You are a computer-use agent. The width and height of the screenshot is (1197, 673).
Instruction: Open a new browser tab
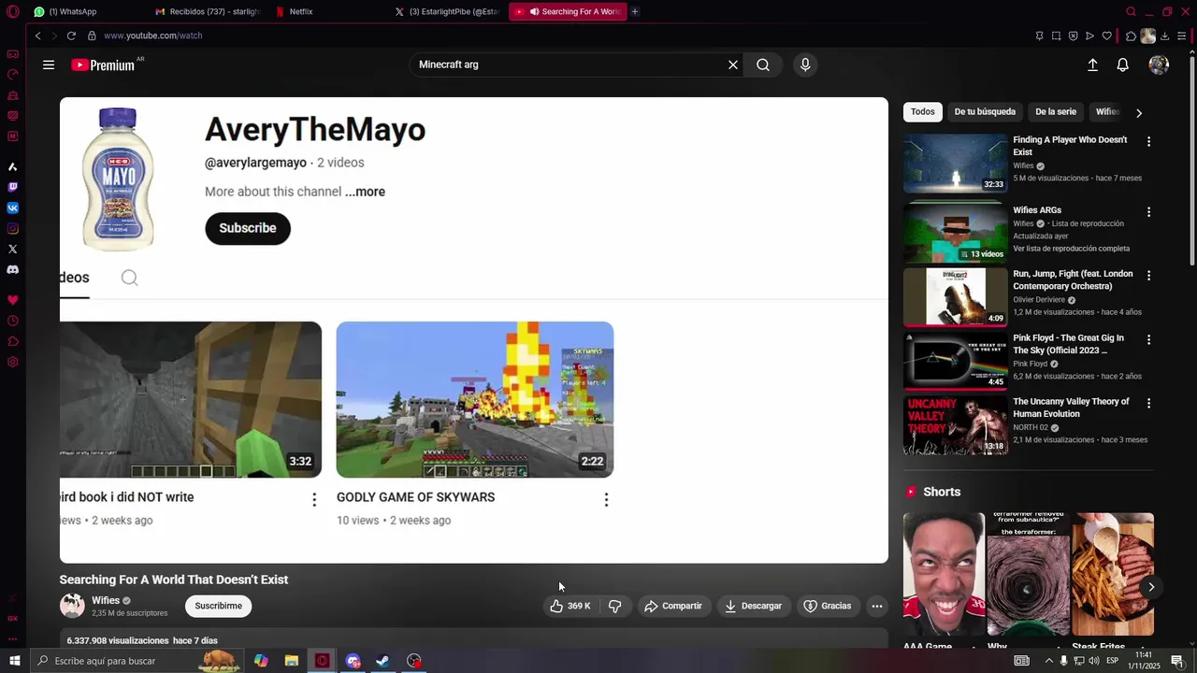tap(635, 11)
